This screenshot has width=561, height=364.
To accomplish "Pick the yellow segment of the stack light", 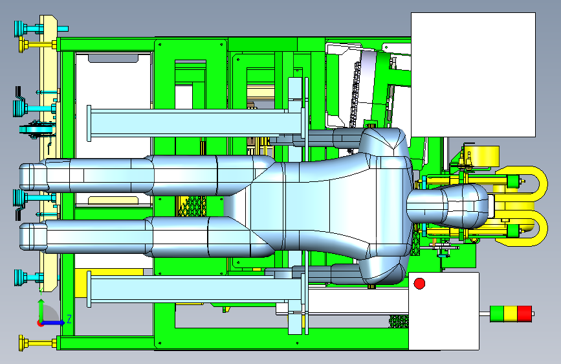I will point(510,314).
